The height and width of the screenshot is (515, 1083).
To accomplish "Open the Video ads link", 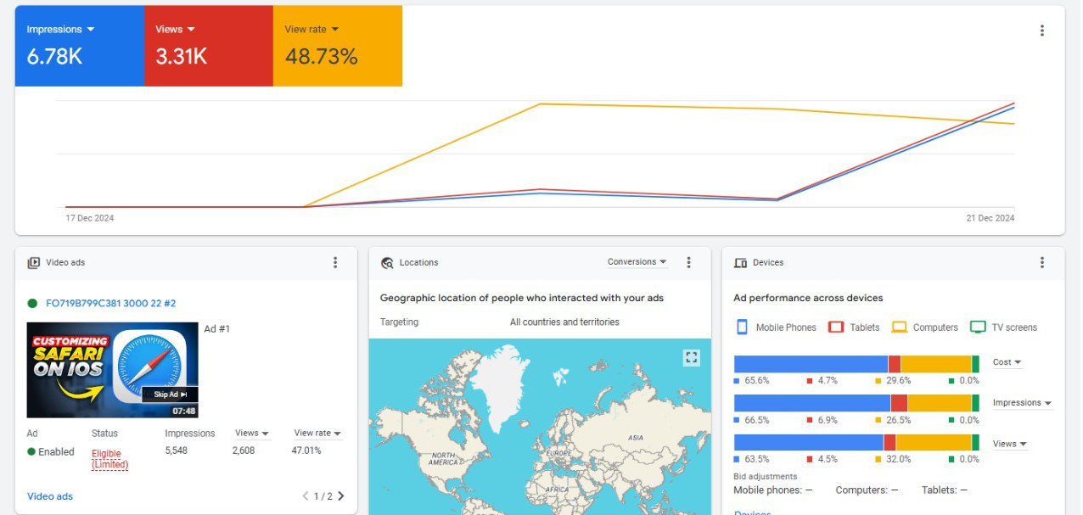I will tap(50, 496).
